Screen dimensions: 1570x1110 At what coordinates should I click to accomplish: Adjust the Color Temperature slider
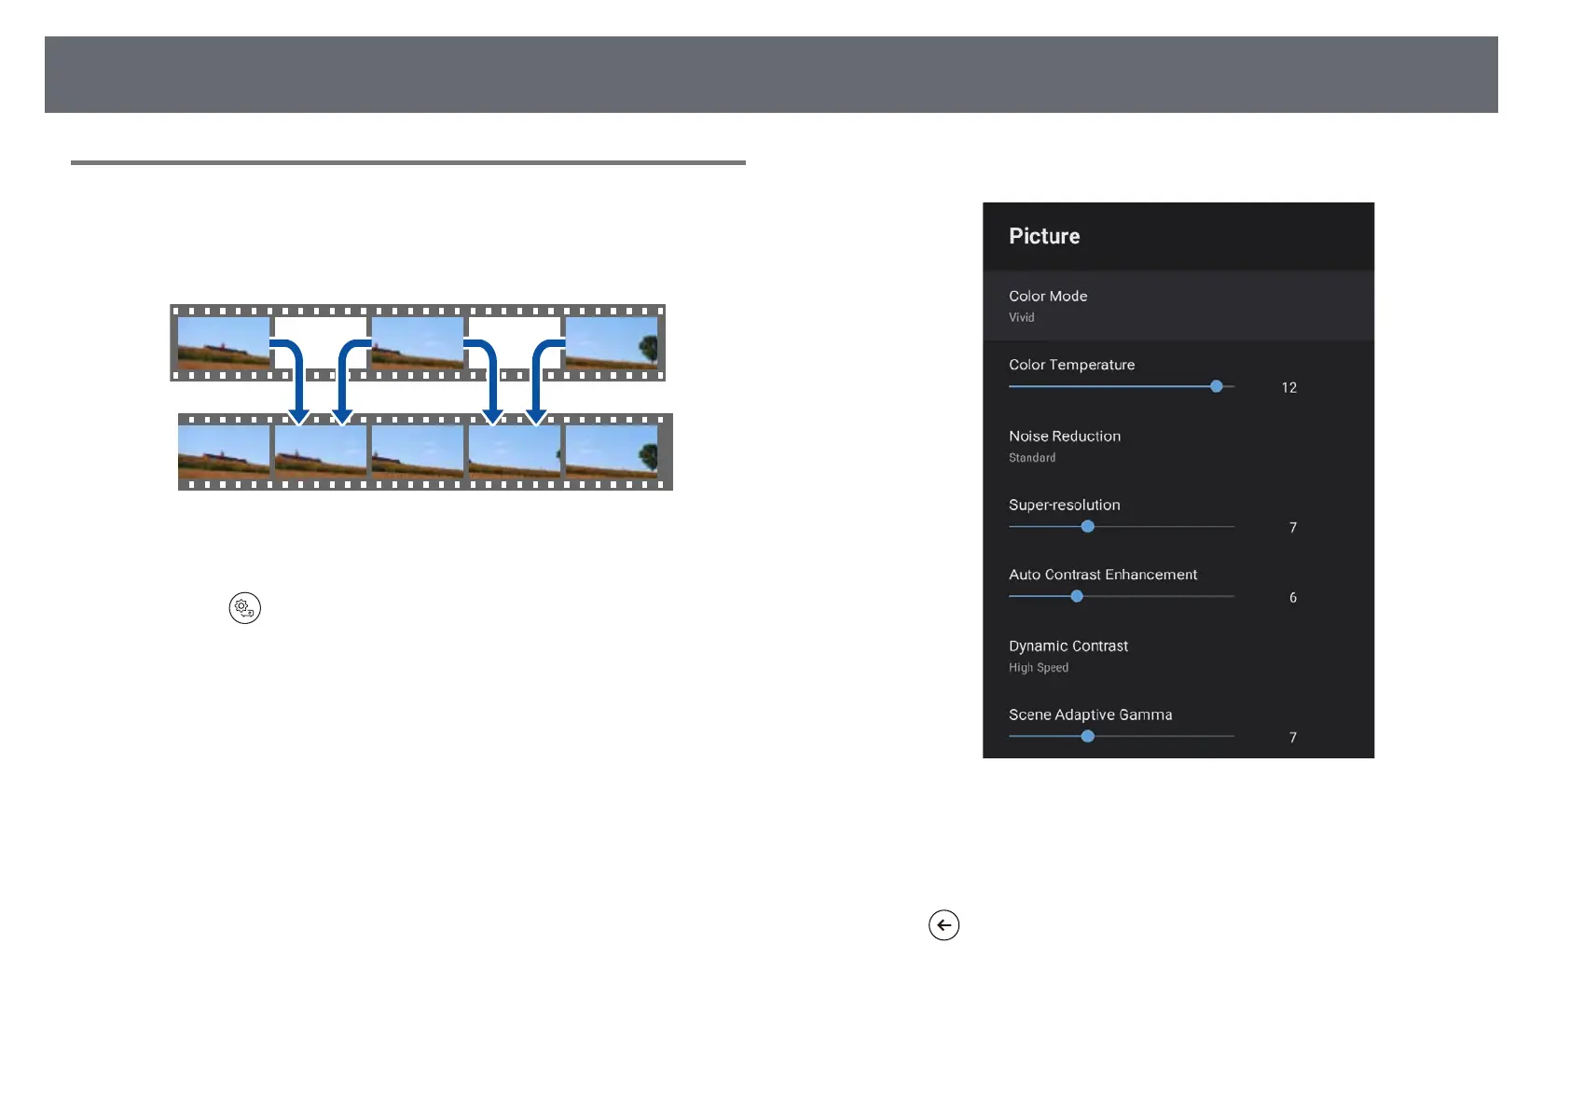pyautogui.click(x=1122, y=386)
